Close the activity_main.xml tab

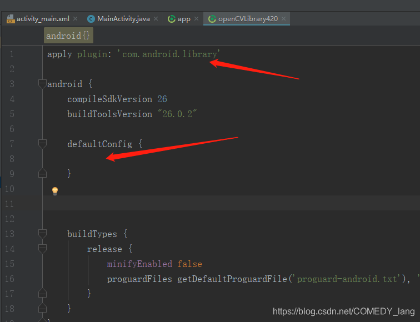(x=75, y=19)
